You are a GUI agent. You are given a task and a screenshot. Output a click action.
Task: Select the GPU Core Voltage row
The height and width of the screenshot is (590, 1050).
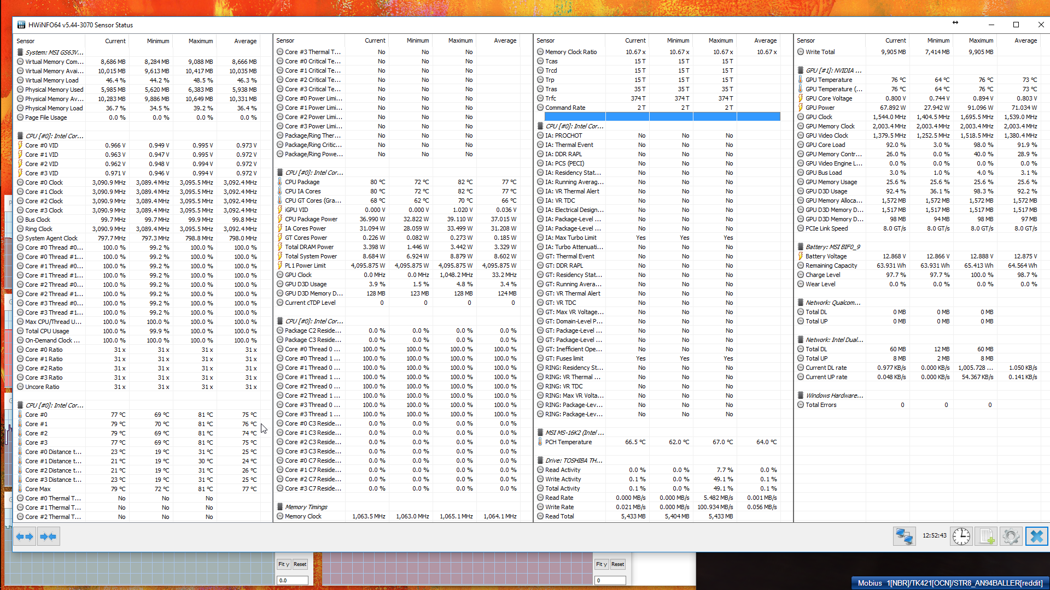pos(918,98)
